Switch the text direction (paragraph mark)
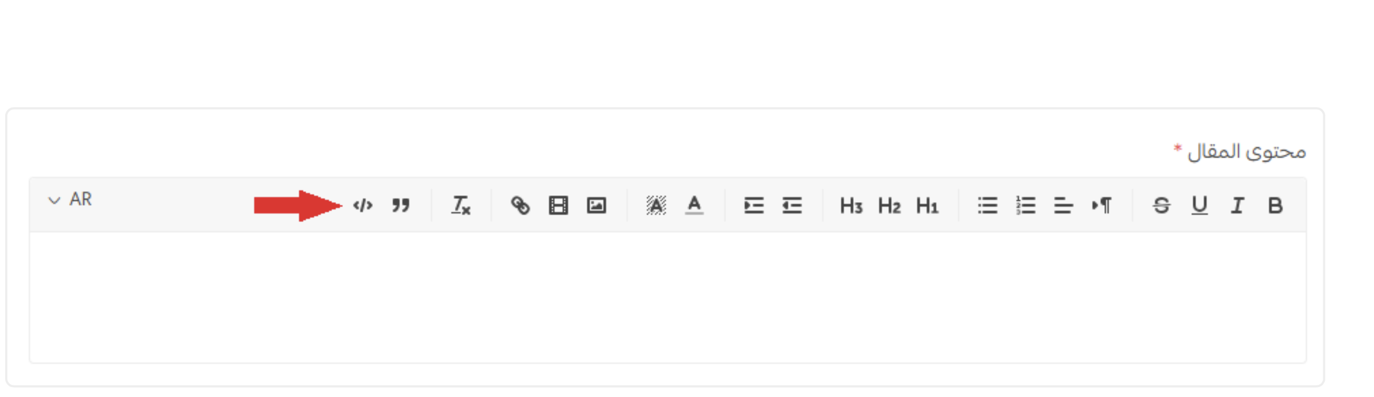This screenshot has height=397, width=1374. [1102, 205]
